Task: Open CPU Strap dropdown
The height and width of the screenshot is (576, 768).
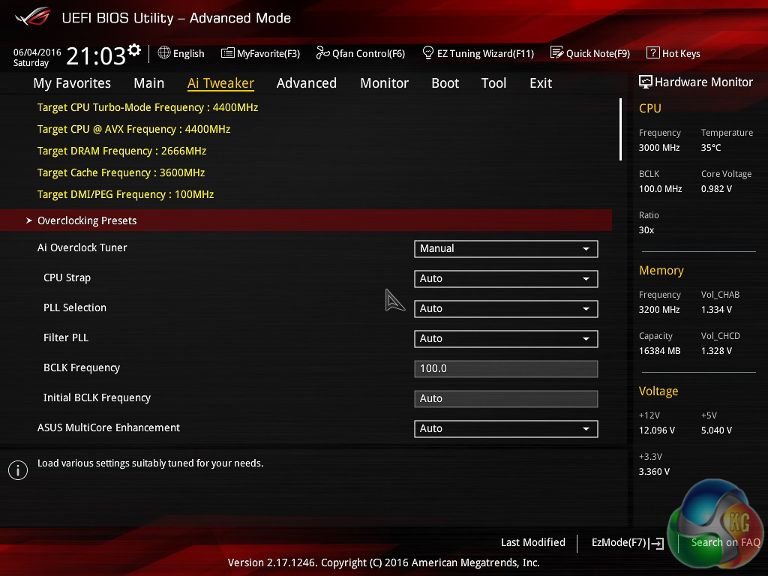Action: point(506,279)
